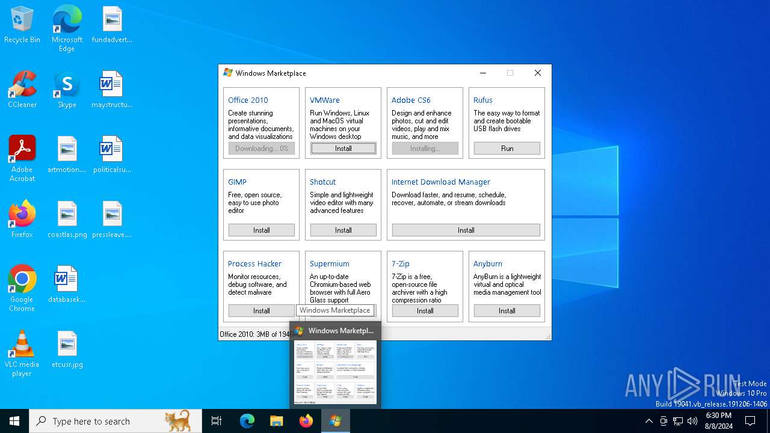Click the taskbar search box

pyautogui.click(x=115, y=421)
